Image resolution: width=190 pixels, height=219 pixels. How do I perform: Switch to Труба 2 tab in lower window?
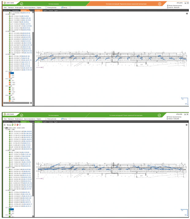click(x=56, y=122)
